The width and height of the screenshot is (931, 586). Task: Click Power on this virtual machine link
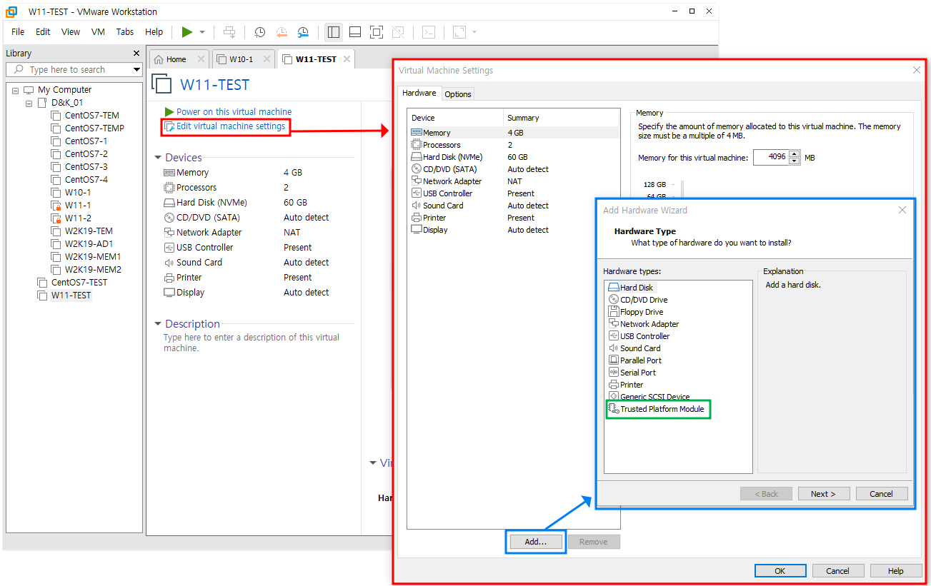(x=234, y=111)
